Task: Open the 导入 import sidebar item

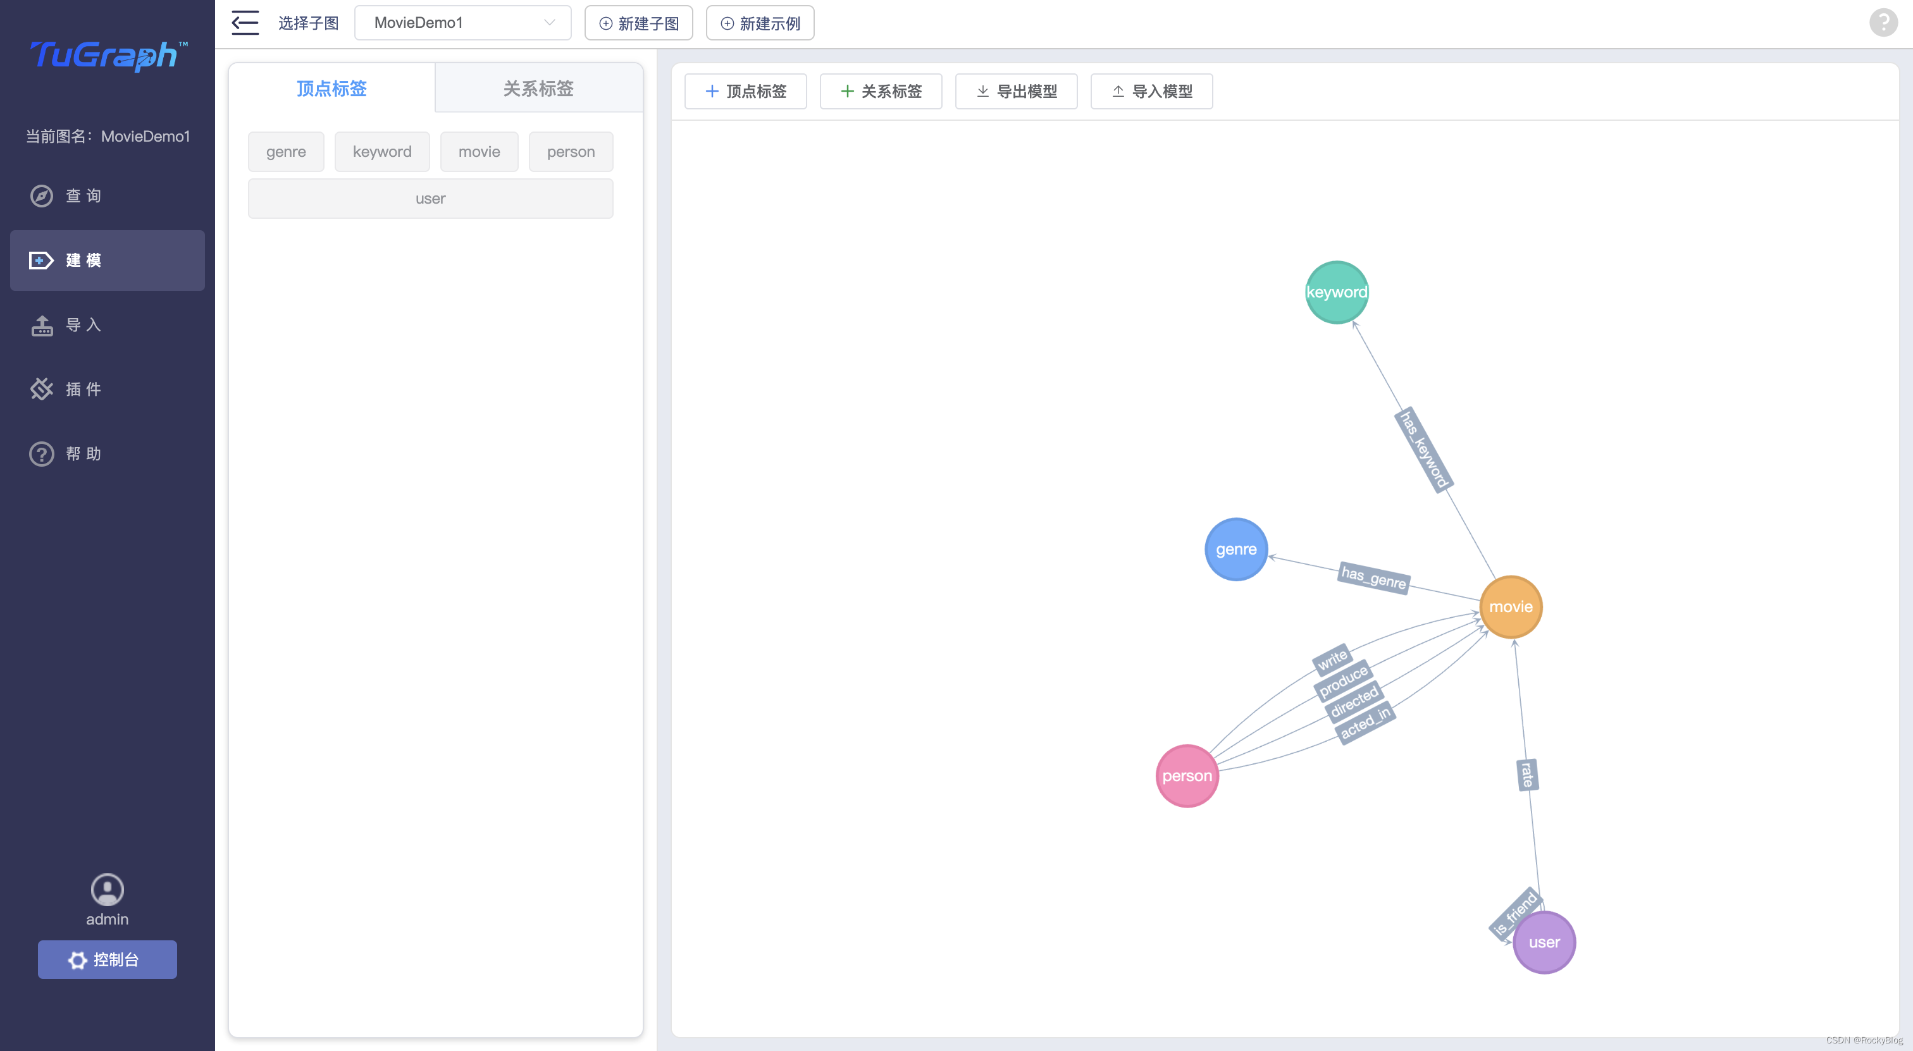Action: point(108,325)
